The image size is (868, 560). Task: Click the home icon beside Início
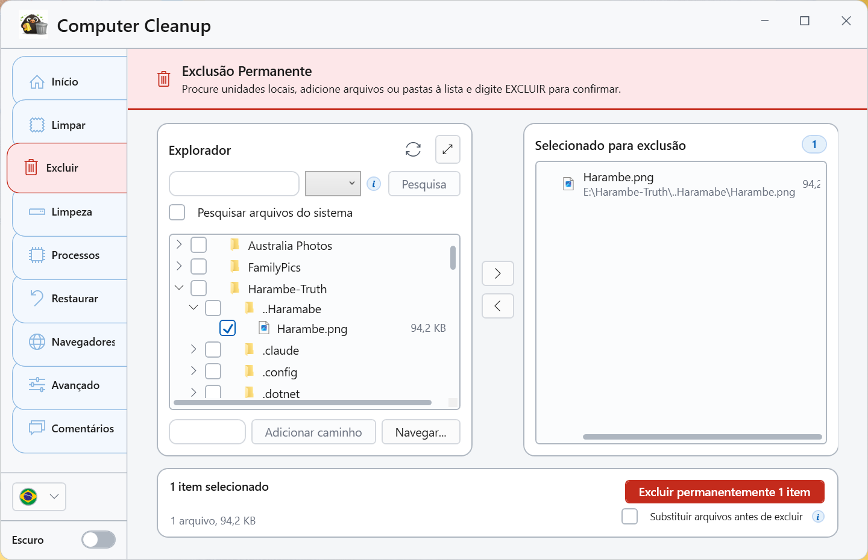click(37, 82)
